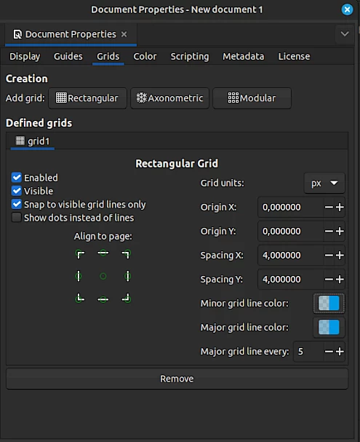Open the License tab

tap(294, 56)
